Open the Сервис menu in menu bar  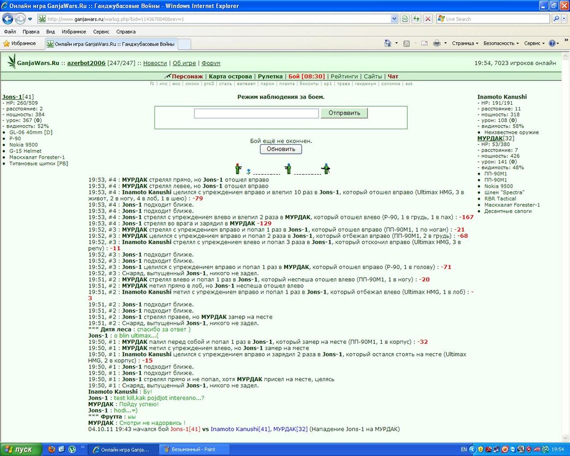click(x=101, y=32)
